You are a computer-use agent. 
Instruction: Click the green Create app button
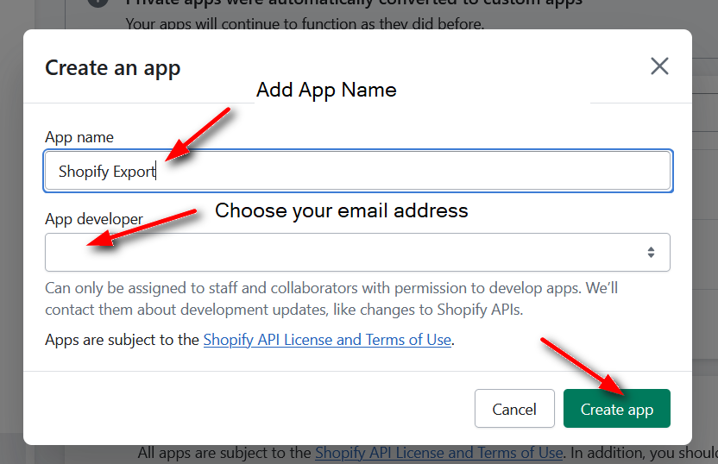pos(616,409)
